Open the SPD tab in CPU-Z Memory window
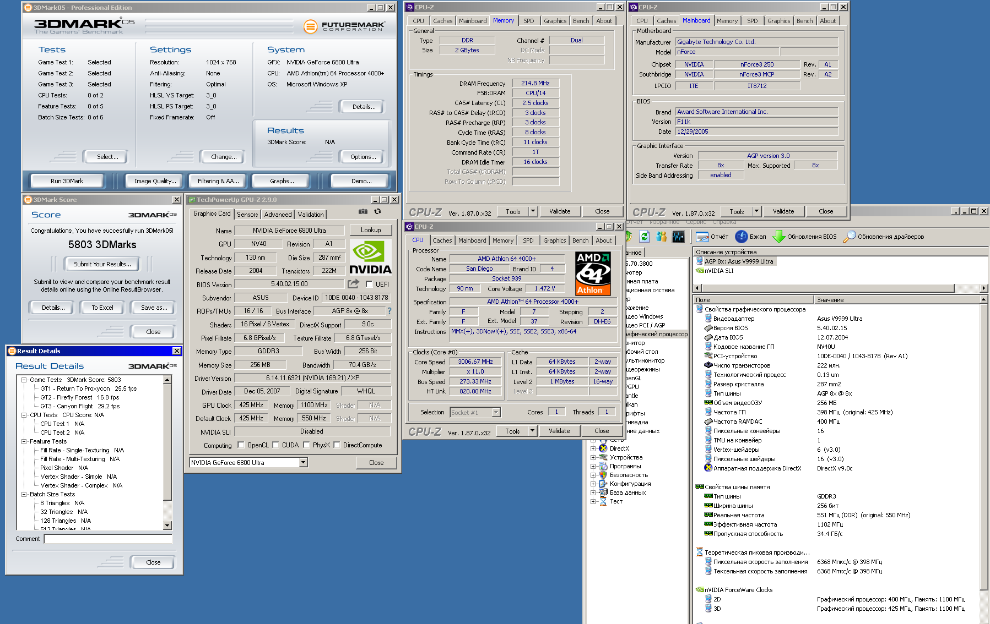Screen dimensions: 990x624 point(528,21)
